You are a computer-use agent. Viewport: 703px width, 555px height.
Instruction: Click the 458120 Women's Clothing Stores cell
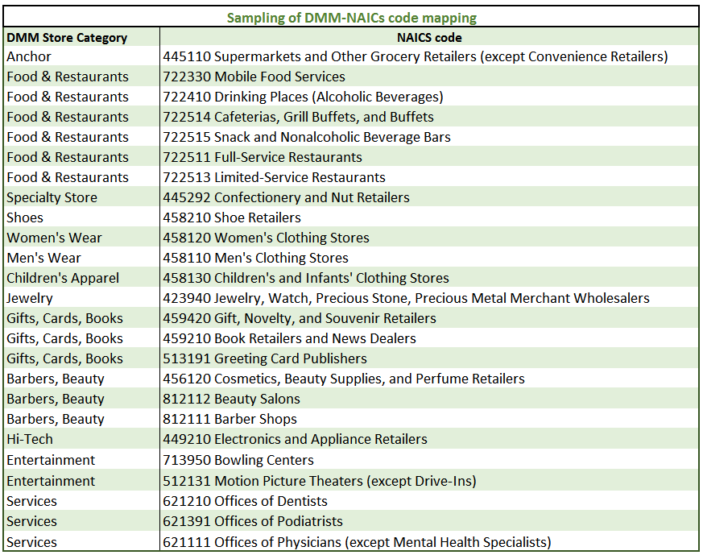pyautogui.click(x=266, y=238)
